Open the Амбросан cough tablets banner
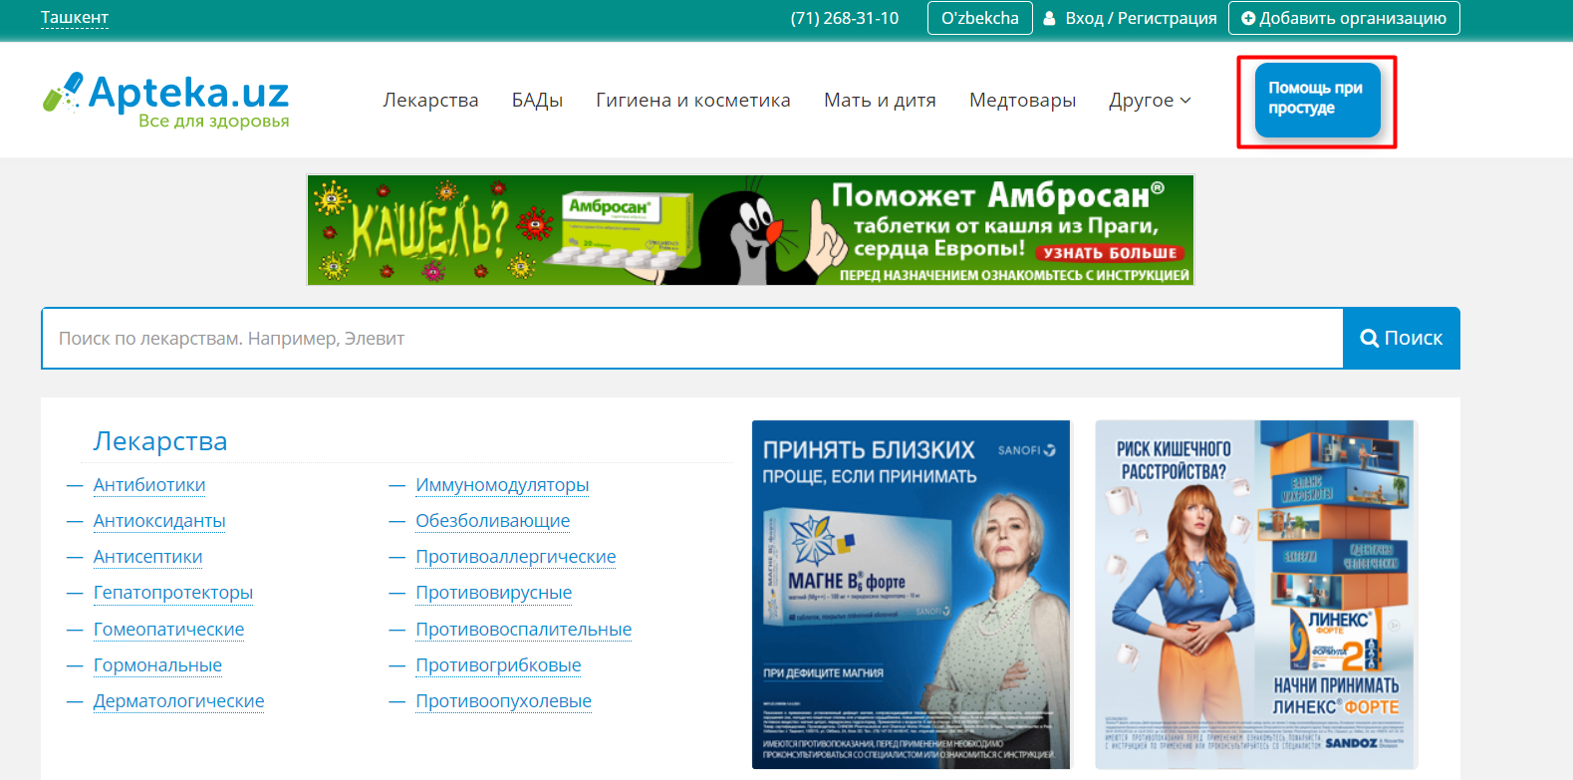The image size is (1573, 780). [750, 230]
